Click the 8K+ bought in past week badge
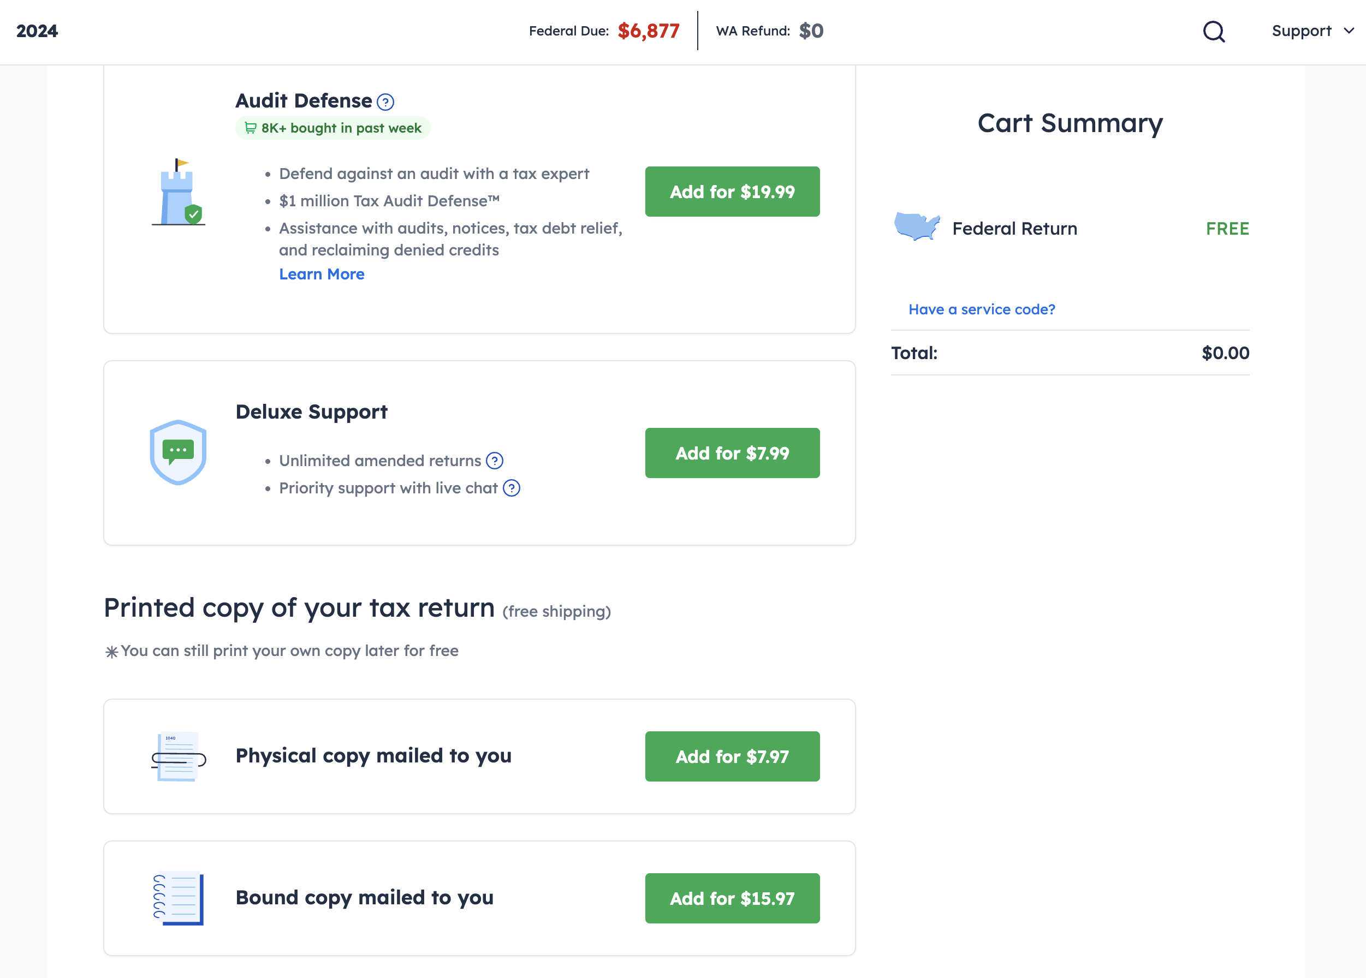 click(333, 128)
